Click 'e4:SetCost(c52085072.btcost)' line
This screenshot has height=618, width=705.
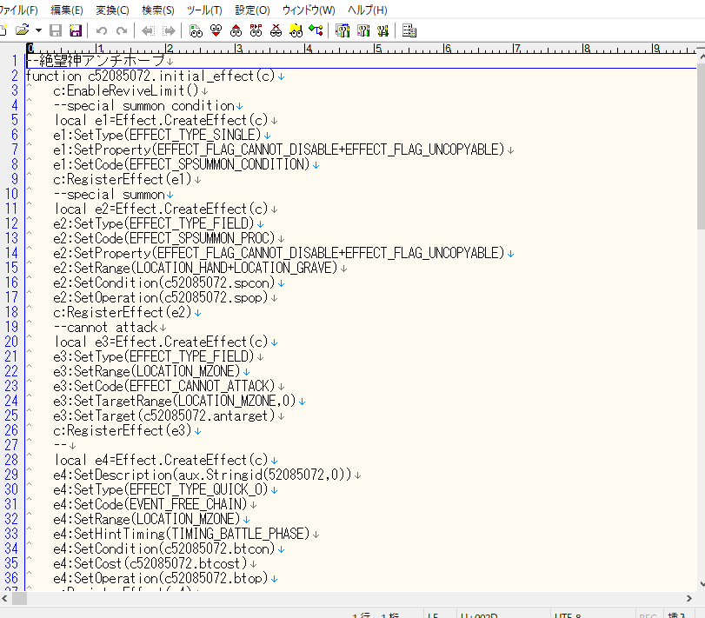[150, 563]
